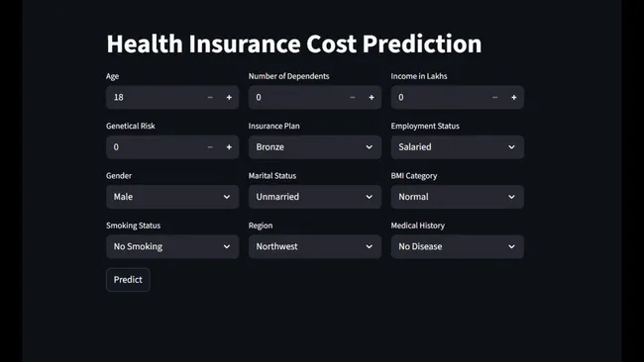Open the Insurance Plan dropdown showing Bronze

pyautogui.click(x=315, y=147)
